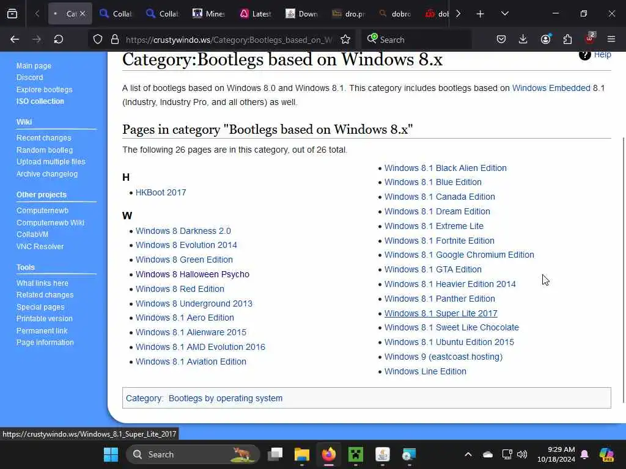Open the HKBoot 2017 page
The height and width of the screenshot is (469, 626).
click(x=161, y=192)
